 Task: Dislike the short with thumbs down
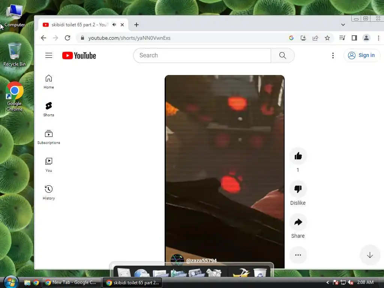pyautogui.click(x=298, y=189)
